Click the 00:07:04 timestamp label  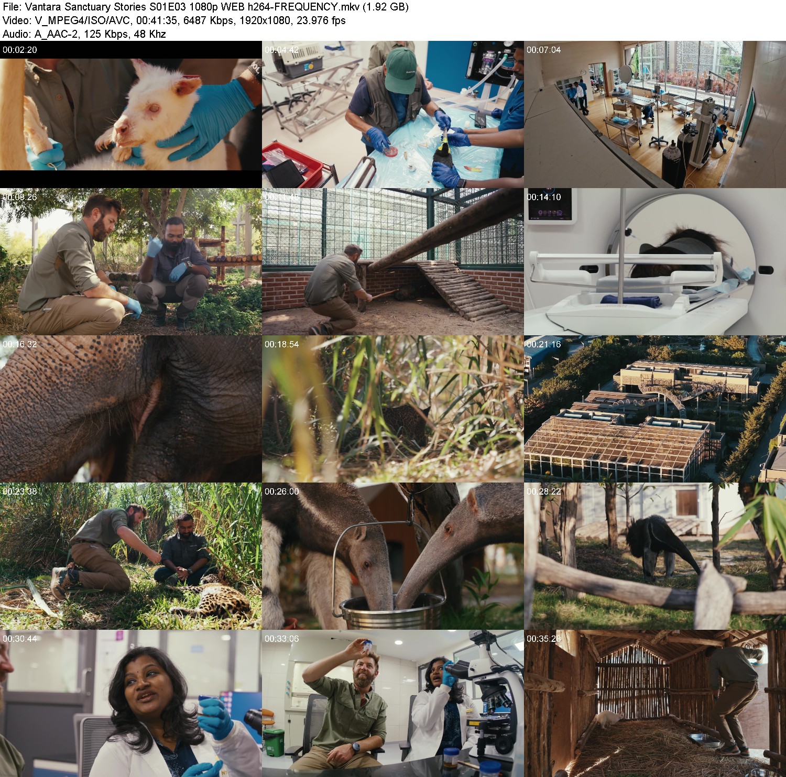pyautogui.click(x=544, y=50)
